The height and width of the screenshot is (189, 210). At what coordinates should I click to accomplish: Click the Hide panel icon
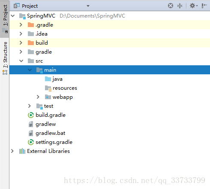point(204,6)
